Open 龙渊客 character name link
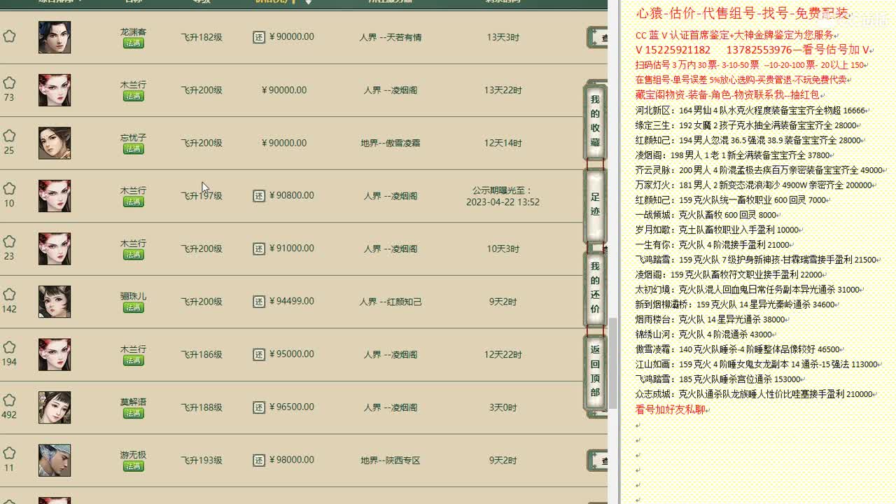The width and height of the screenshot is (896, 504). pos(133,32)
